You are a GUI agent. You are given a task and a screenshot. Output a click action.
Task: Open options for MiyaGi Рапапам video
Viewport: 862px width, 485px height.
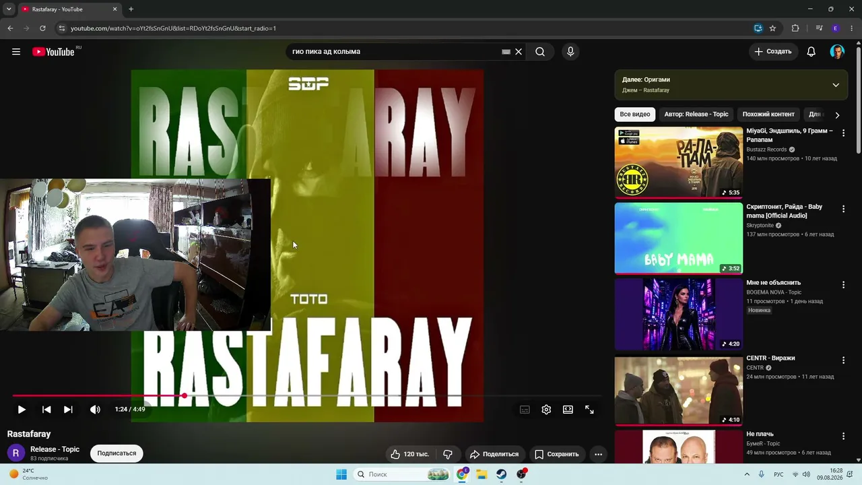click(x=843, y=133)
